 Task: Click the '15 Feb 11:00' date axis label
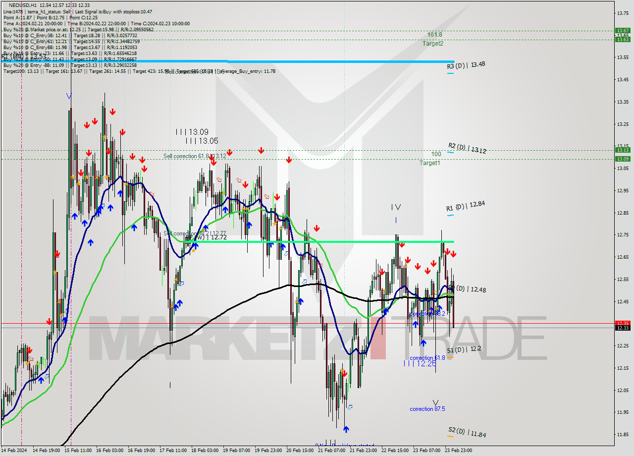coord(78,451)
